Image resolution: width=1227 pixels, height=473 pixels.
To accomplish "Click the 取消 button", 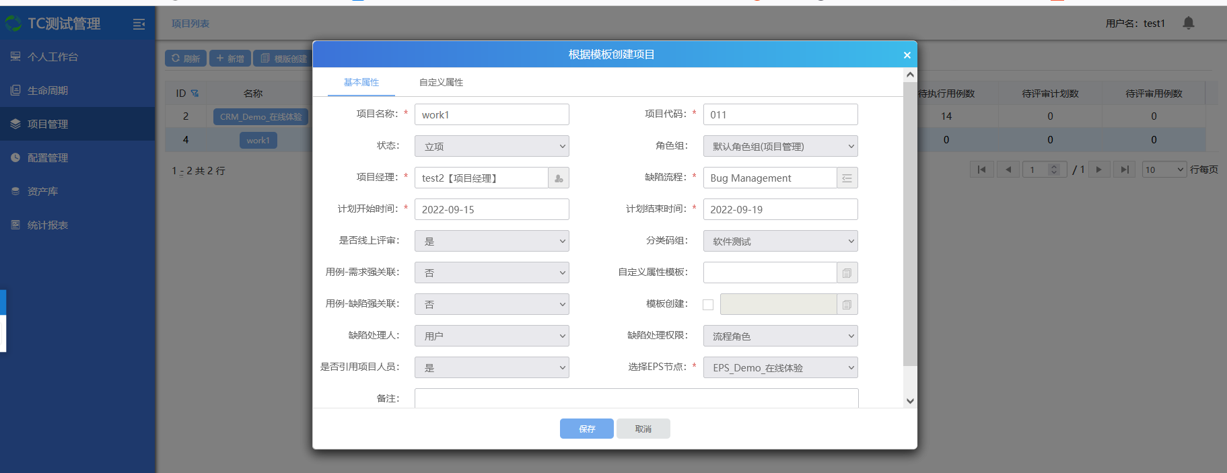I will (x=643, y=429).
